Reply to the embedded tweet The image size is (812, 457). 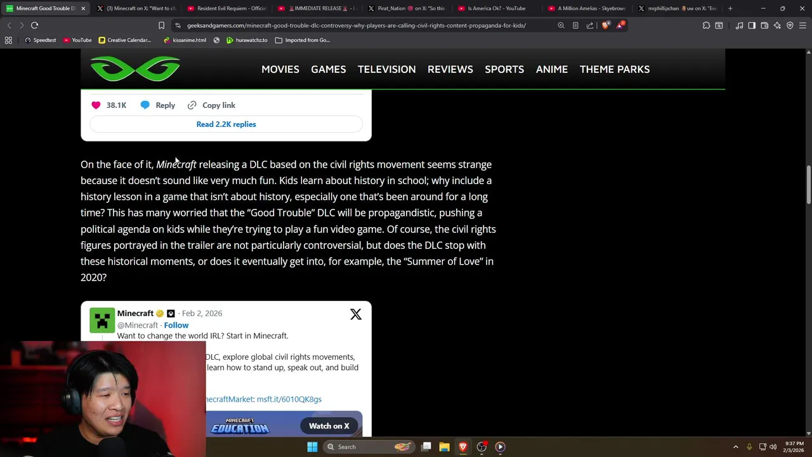158,105
